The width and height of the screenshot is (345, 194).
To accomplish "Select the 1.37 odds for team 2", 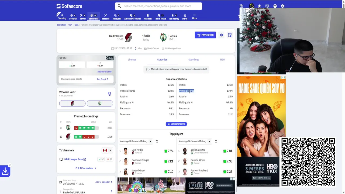I will (100, 64).
